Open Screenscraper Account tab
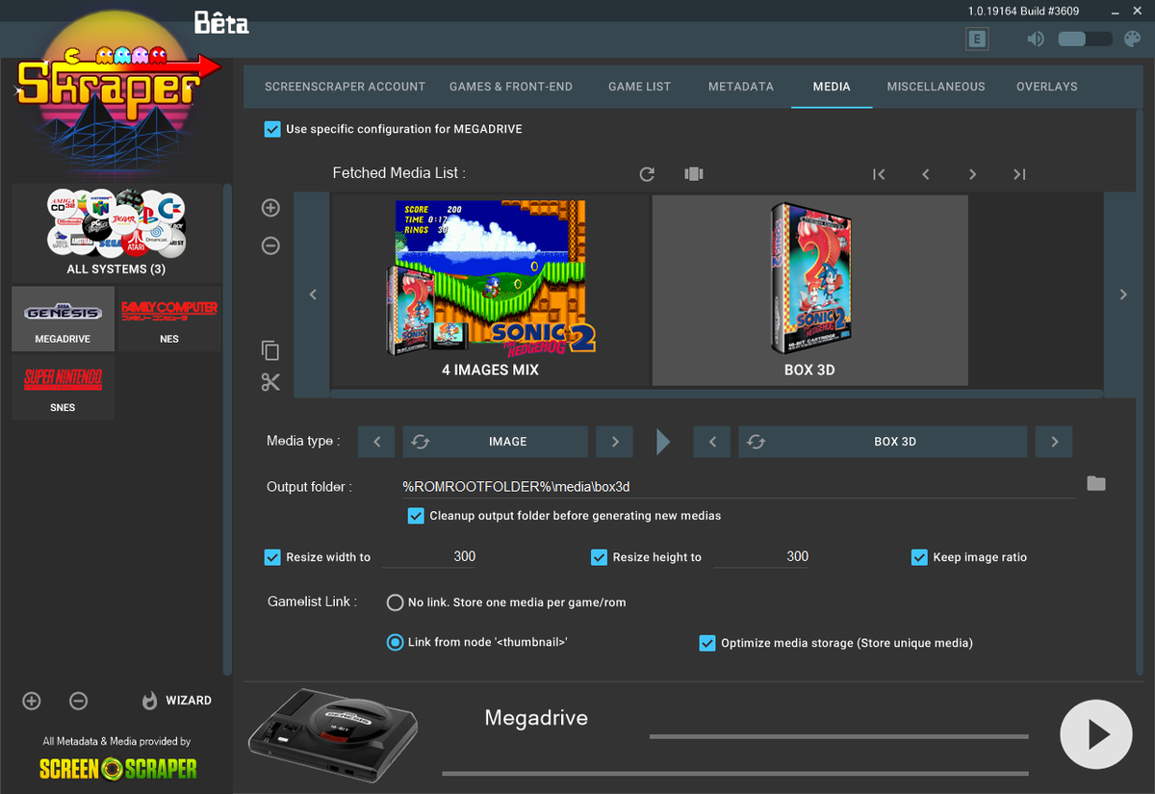1155x794 pixels. [345, 87]
